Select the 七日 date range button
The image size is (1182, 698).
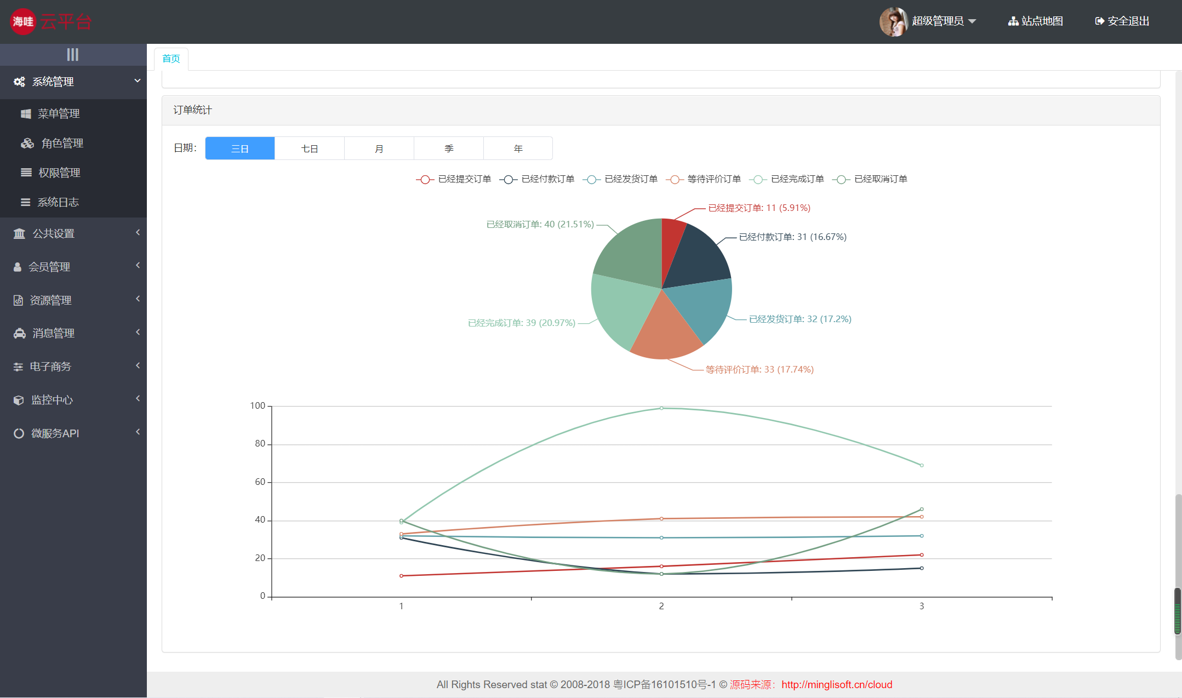(310, 148)
